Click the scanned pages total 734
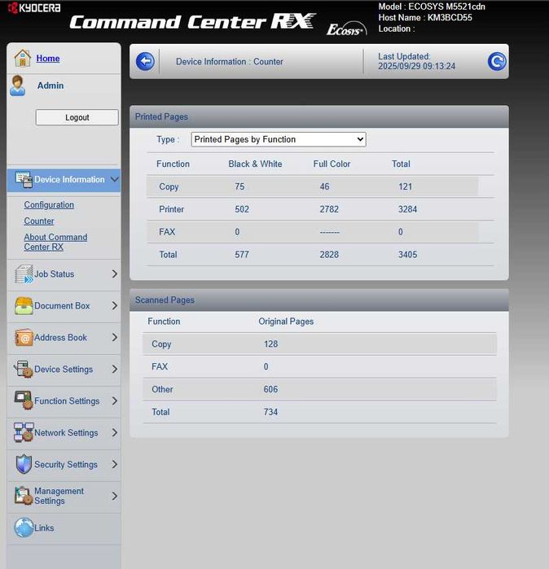Viewport: 549px width, 569px height. [271, 412]
